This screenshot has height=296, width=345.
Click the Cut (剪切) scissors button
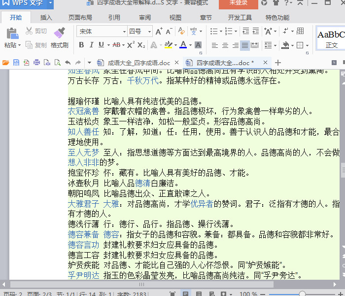point(36,31)
